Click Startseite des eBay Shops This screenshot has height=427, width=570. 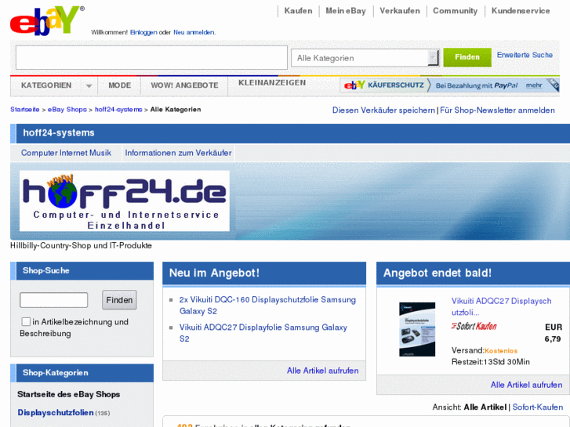tap(69, 394)
